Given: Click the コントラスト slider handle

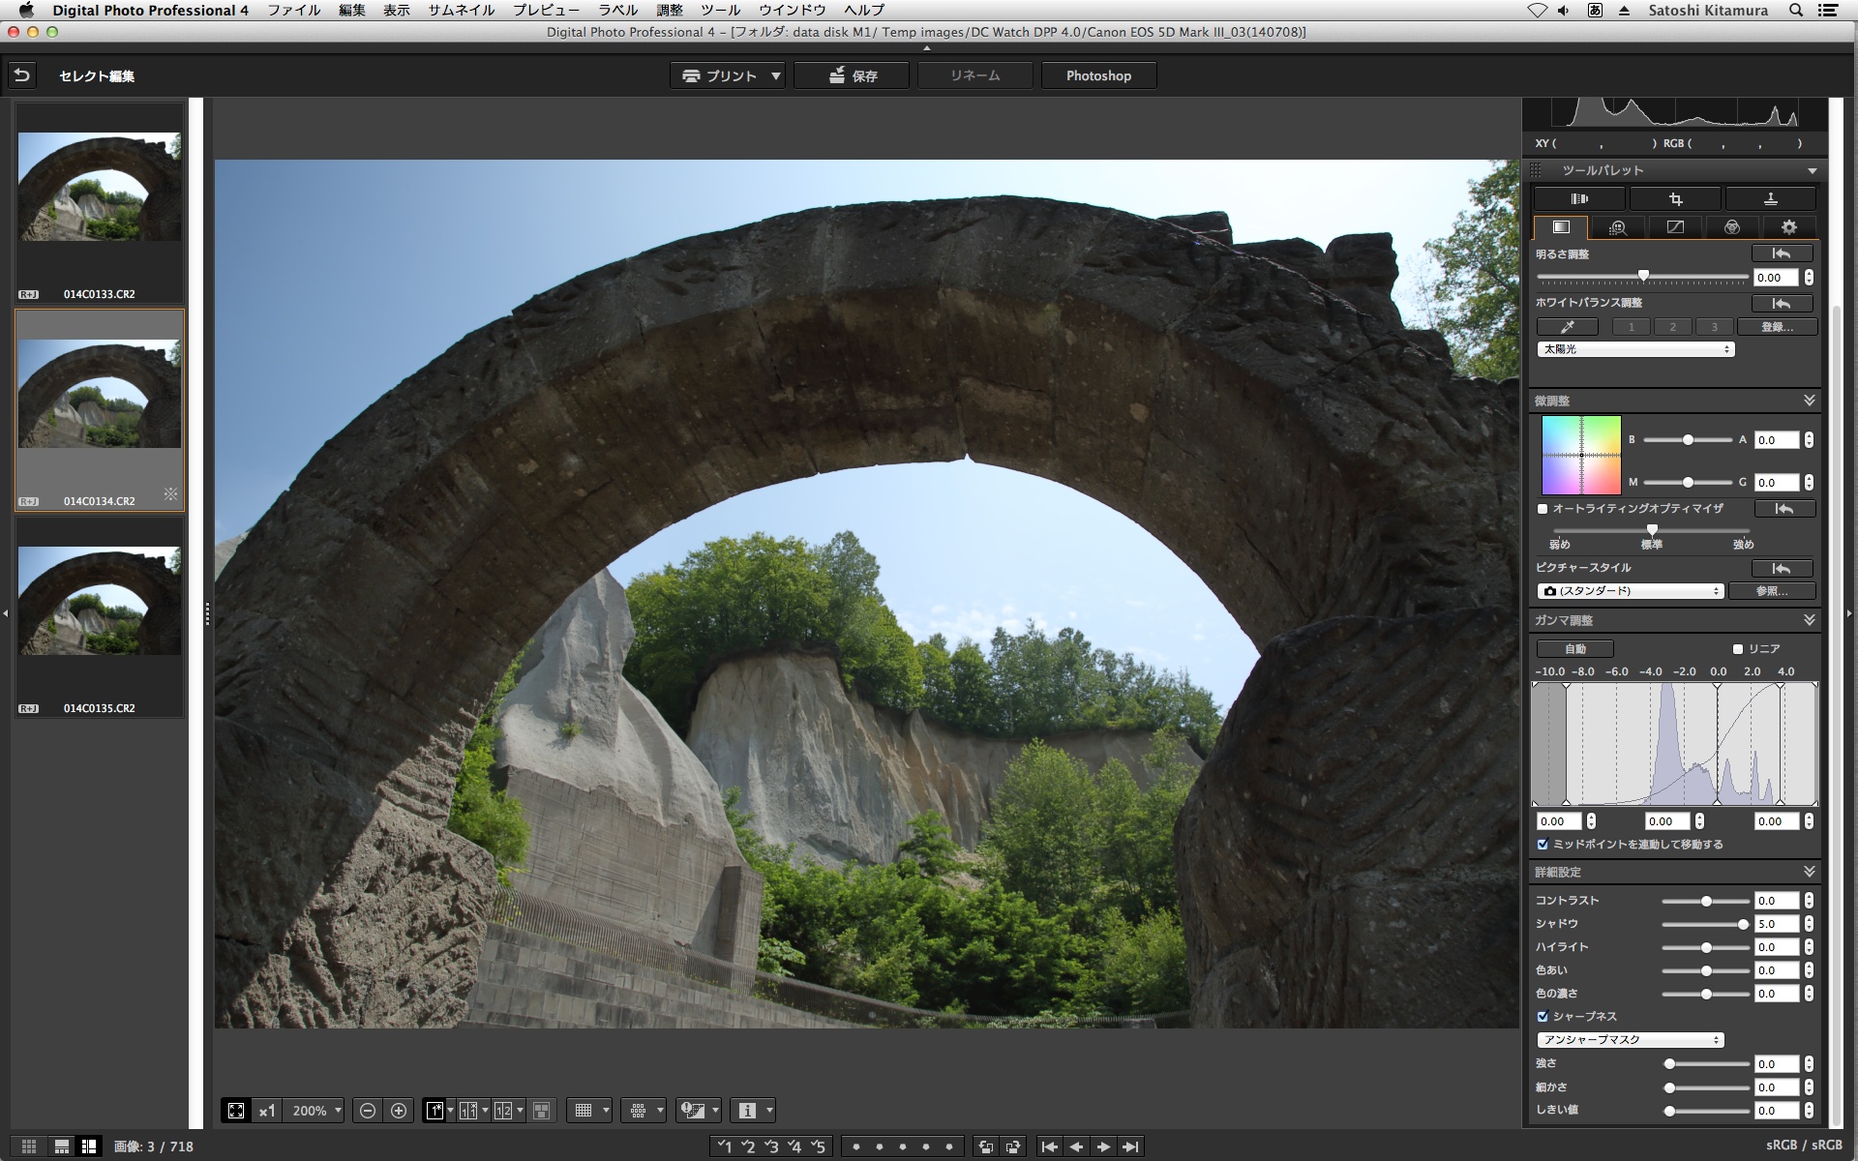Looking at the screenshot, I should click(1706, 901).
